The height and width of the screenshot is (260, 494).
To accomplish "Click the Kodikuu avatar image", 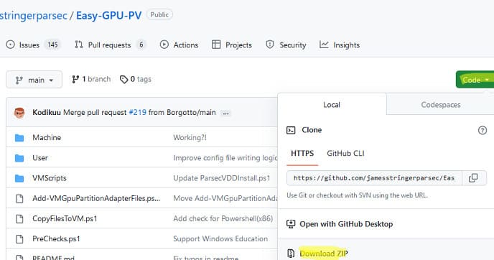I will click(x=19, y=113).
